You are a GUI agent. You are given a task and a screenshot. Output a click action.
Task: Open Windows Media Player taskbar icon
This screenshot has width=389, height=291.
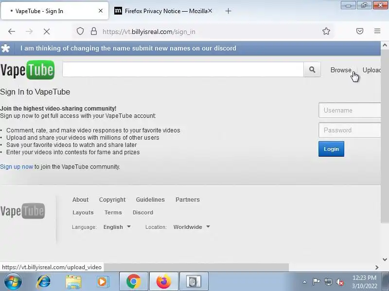[103, 282]
